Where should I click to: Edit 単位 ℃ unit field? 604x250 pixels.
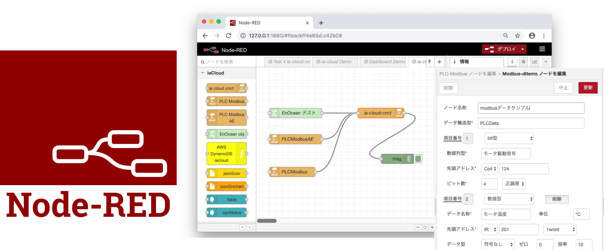point(581,214)
